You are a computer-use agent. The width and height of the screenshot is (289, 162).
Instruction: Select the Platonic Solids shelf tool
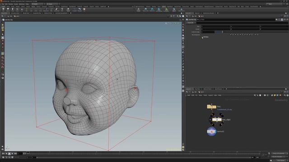68,9
